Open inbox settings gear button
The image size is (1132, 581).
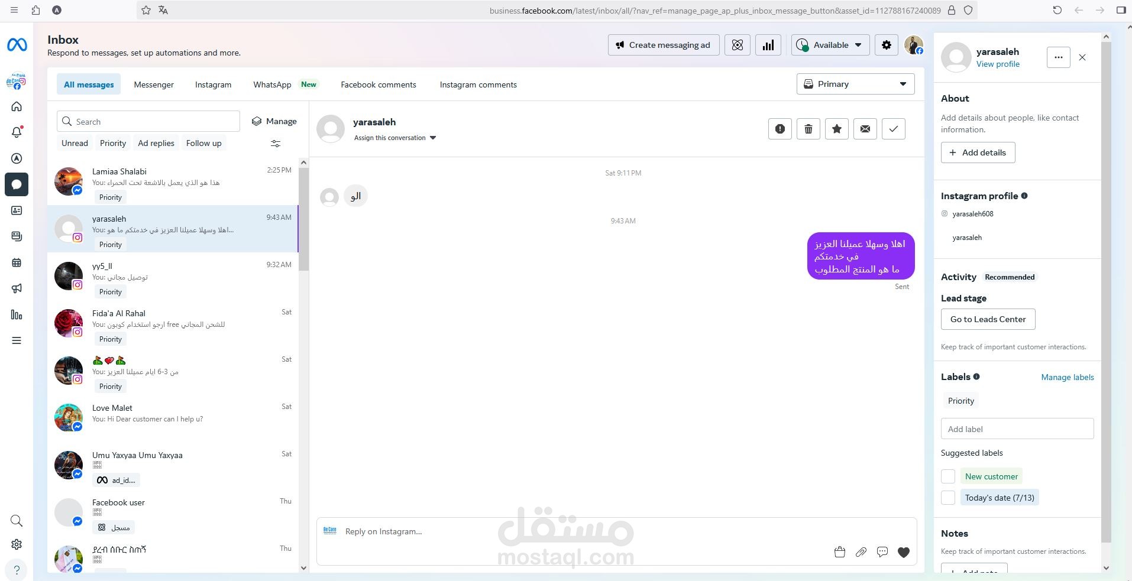[x=886, y=45]
